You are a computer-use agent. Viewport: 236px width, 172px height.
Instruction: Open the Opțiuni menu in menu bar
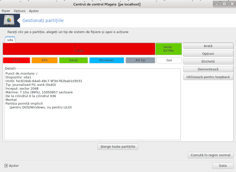(19, 11)
